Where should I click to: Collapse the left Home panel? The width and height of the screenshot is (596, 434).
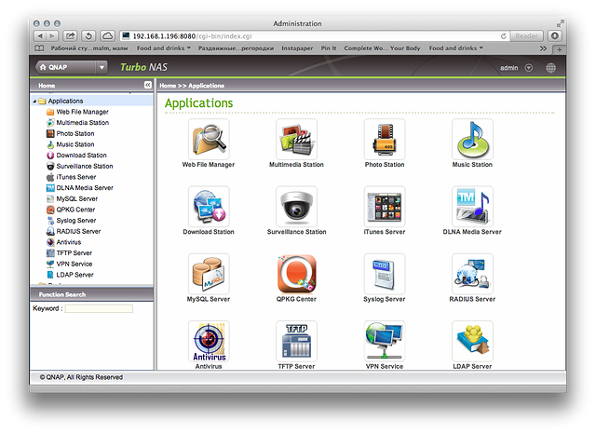pos(148,85)
